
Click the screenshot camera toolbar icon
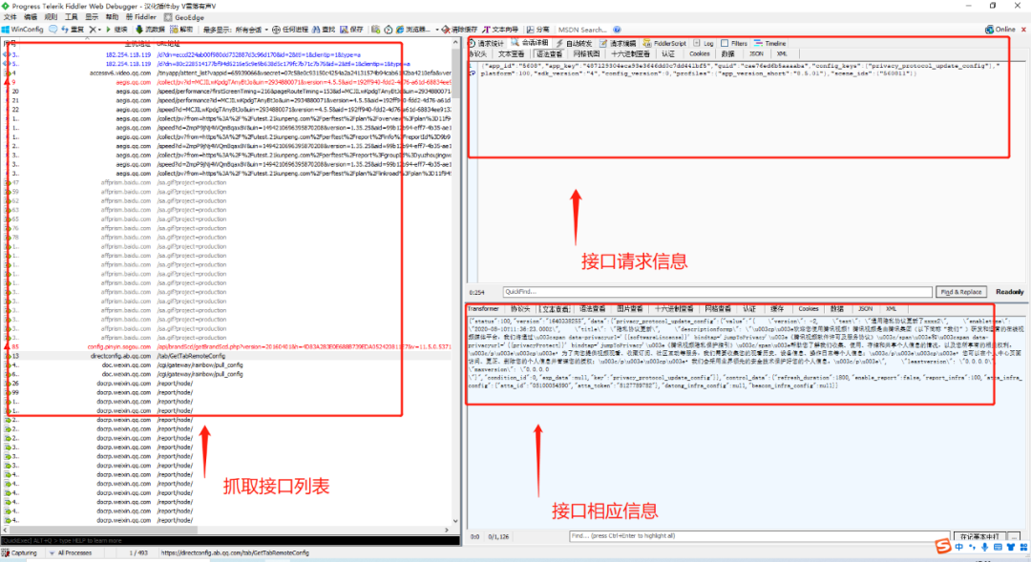point(375,30)
